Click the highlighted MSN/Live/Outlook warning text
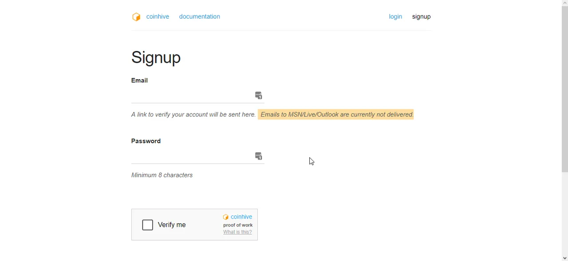Screen dimensions: 568x261 (336, 114)
